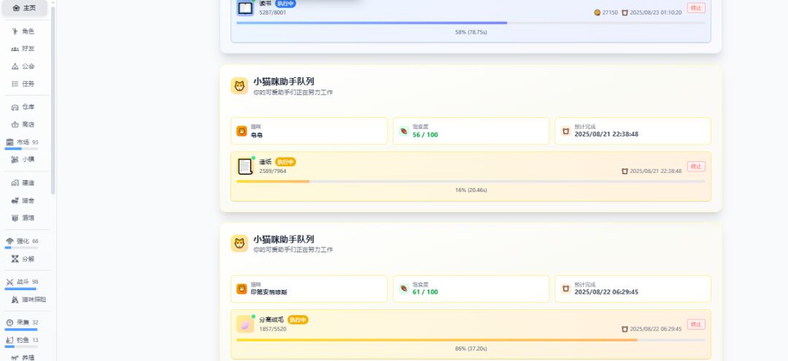Click the 1857/5520 progress count
Image resolution: width=788 pixels, height=361 pixels.
click(273, 329)
